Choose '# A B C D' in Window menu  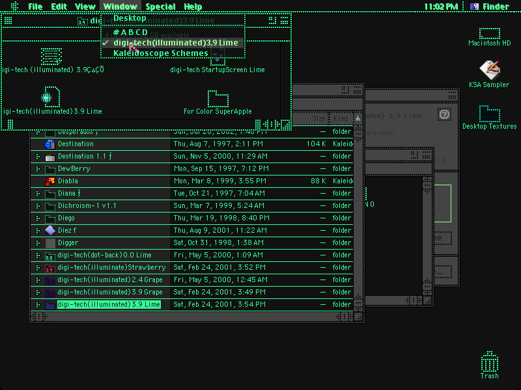tap(173, 32)
